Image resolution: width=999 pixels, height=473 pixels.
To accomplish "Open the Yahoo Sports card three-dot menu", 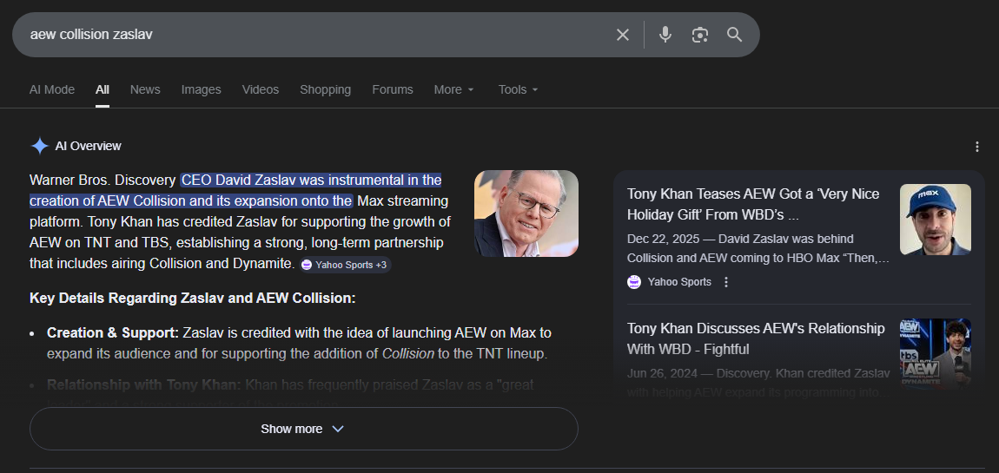I will (725, 282).
